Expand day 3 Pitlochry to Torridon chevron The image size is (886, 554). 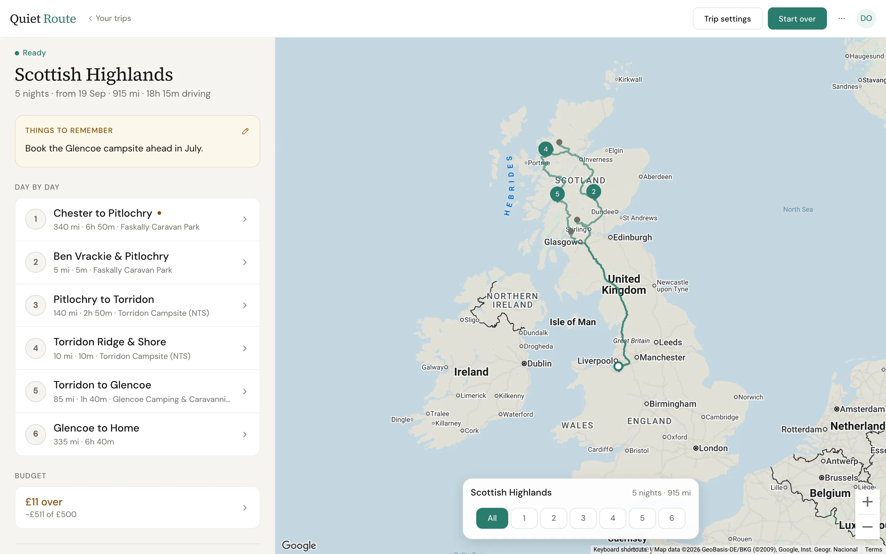coord(245,305)
